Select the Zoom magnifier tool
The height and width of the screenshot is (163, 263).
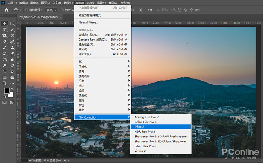[5, 83]
